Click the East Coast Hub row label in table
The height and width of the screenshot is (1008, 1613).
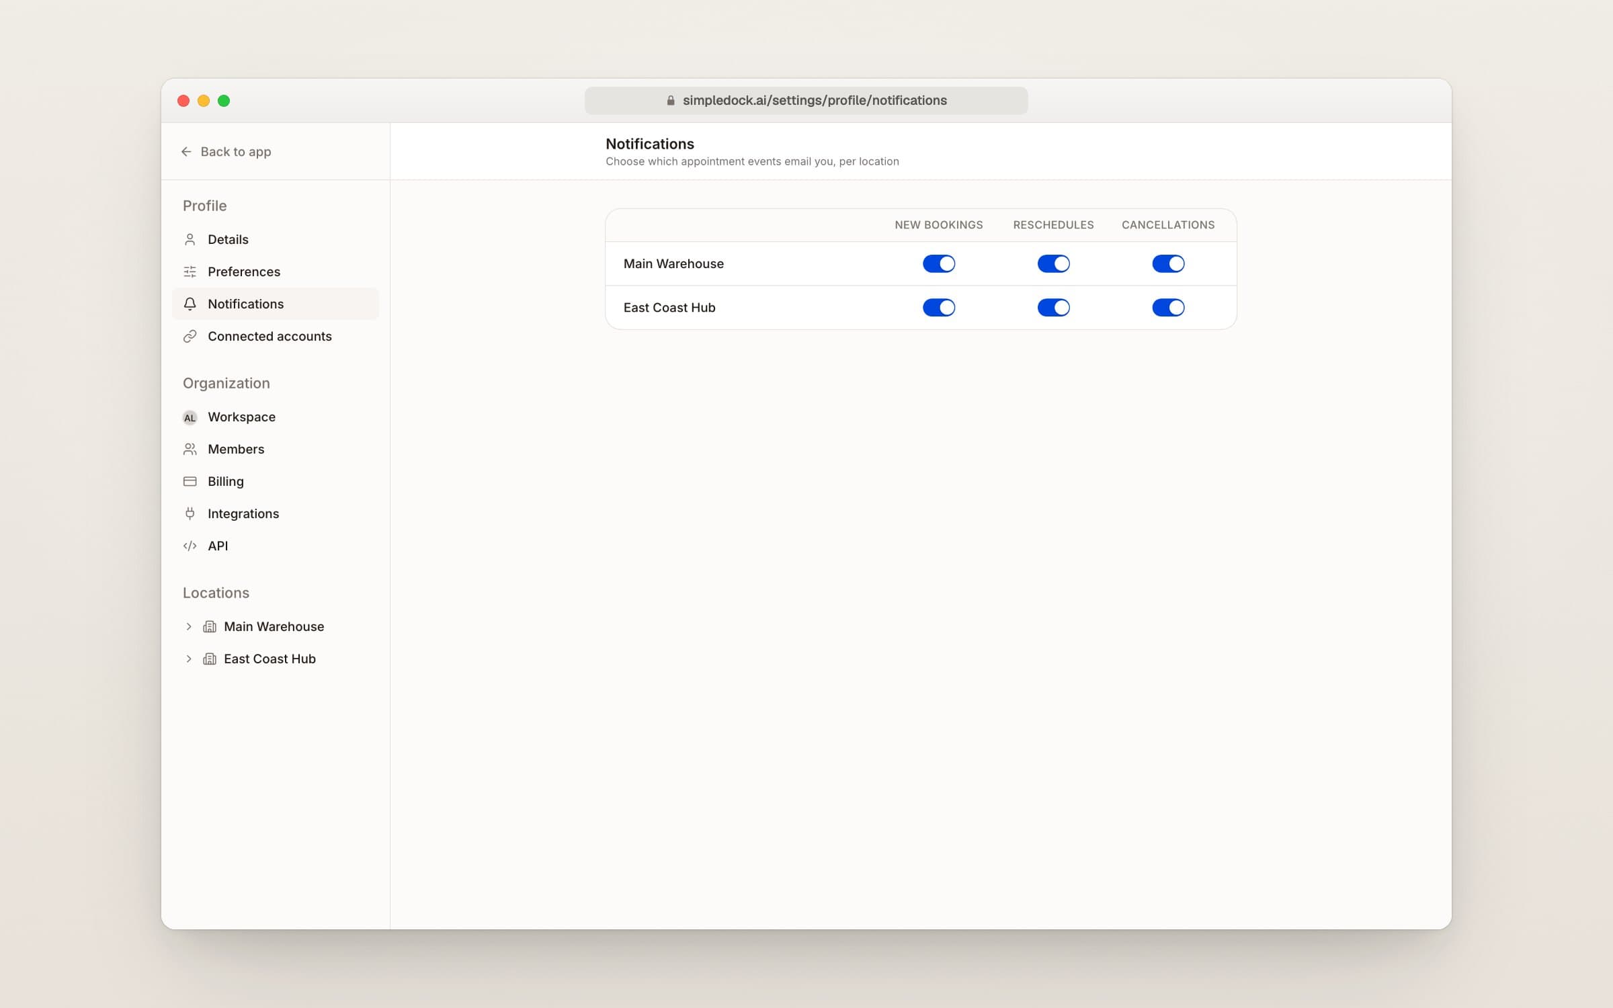tap(669, 307)
